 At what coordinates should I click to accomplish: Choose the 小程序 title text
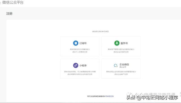pos(83,65)
